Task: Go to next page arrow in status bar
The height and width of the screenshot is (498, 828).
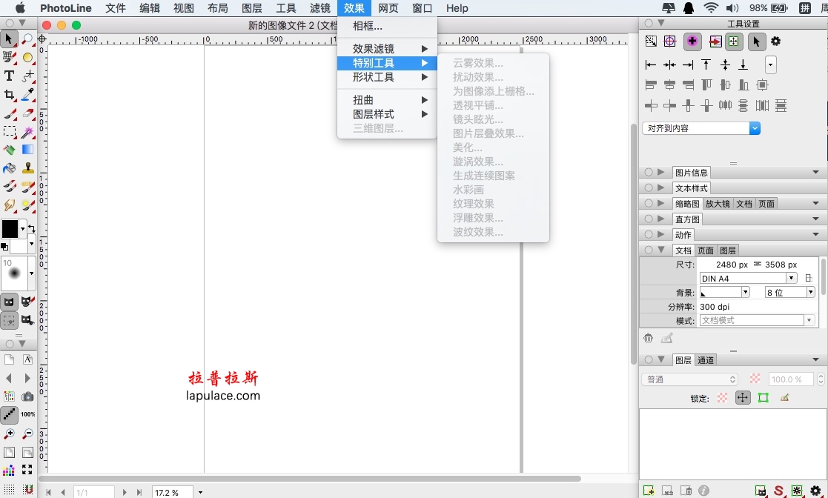Action: 125,492
